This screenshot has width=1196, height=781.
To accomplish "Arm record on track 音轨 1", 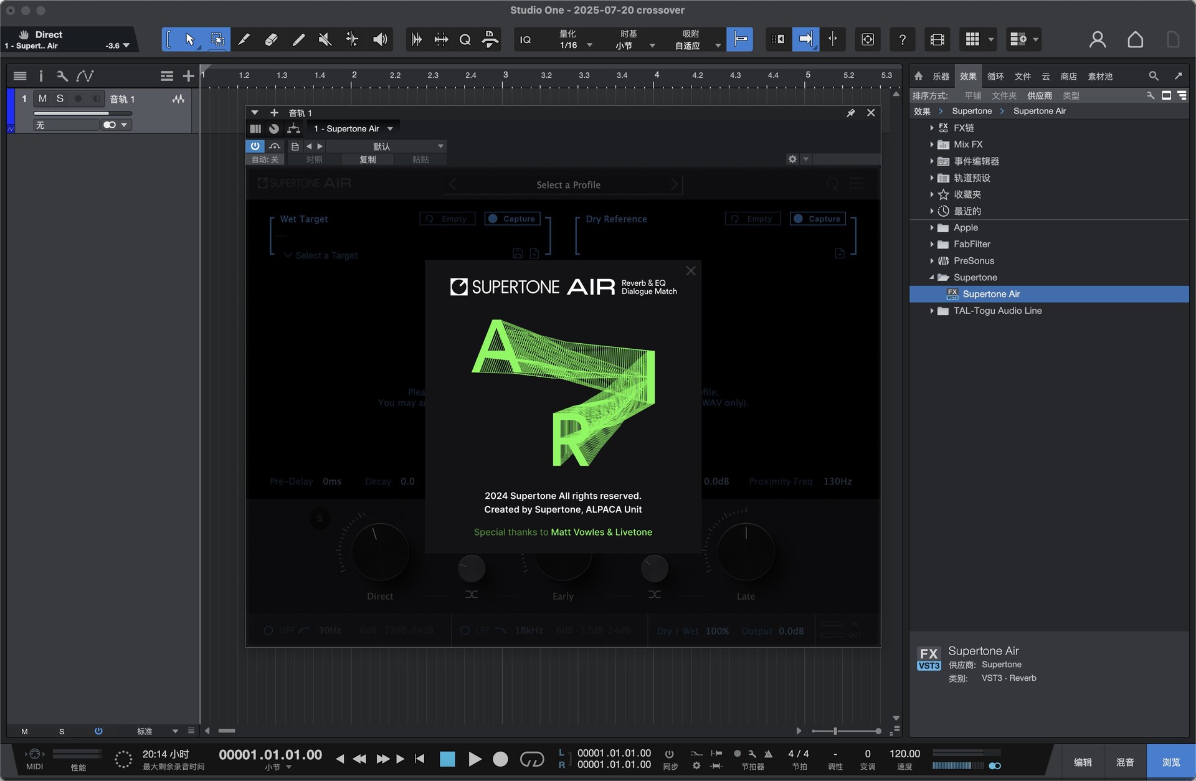I will tap(78, 98).
